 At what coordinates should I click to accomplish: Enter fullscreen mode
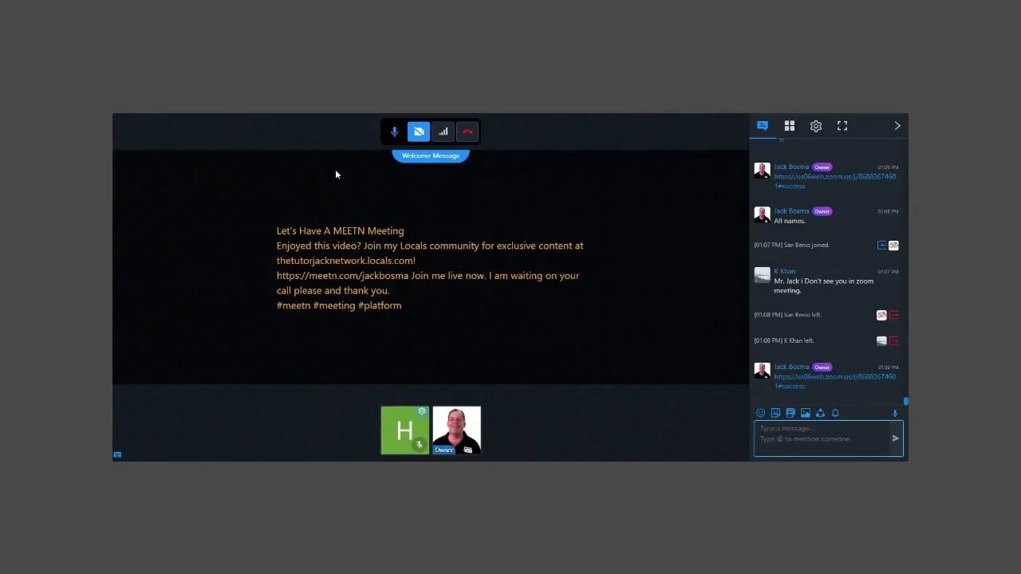pyautogui.click(x=842, y=126)
